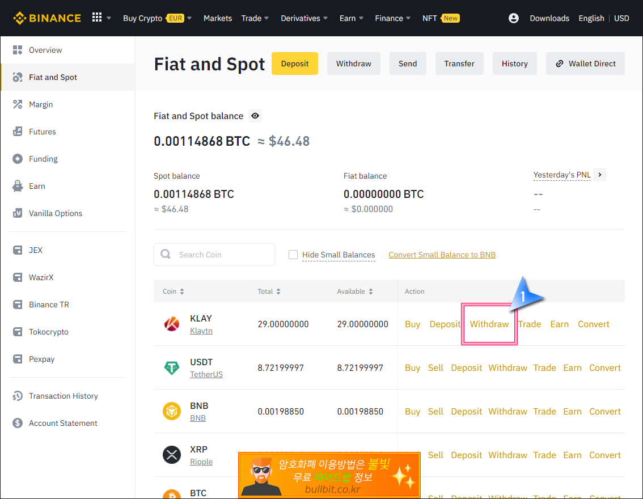Click the Account Statement dollar icon

18,423
